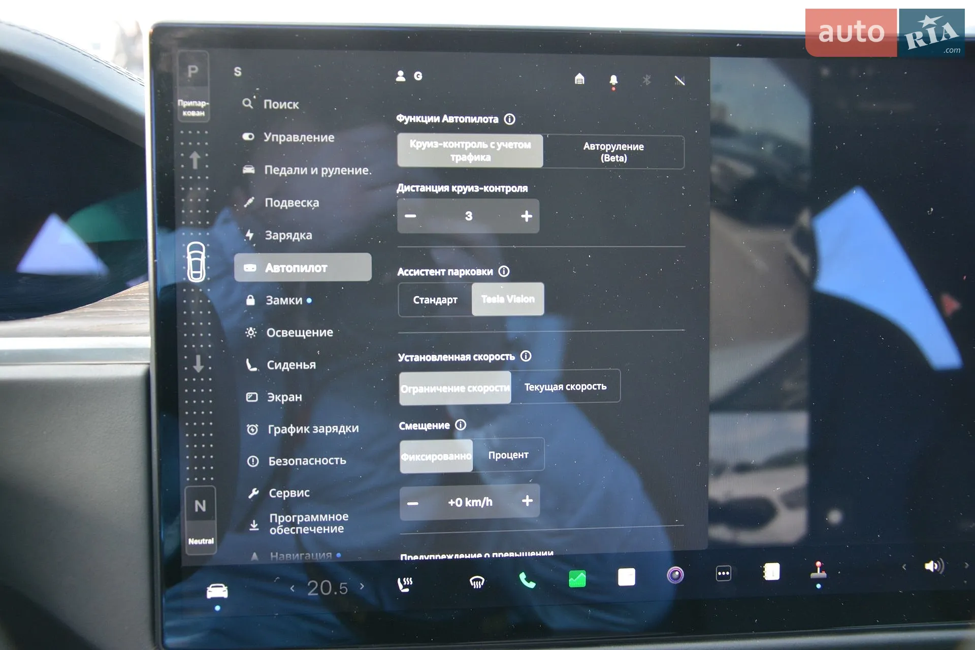
Task: Select Круиз-контроль с учетом трафика option
Action: (470, 151)
